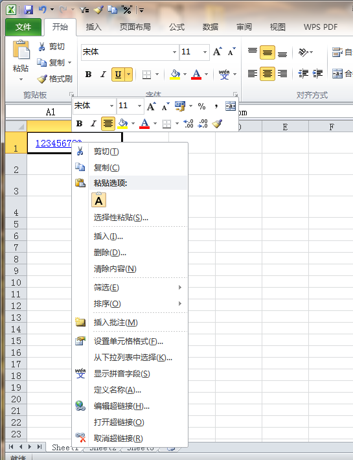Choose 设置单元格格式(F) in context menu
This screenshot has height=460, width=353.
[130, 341]
